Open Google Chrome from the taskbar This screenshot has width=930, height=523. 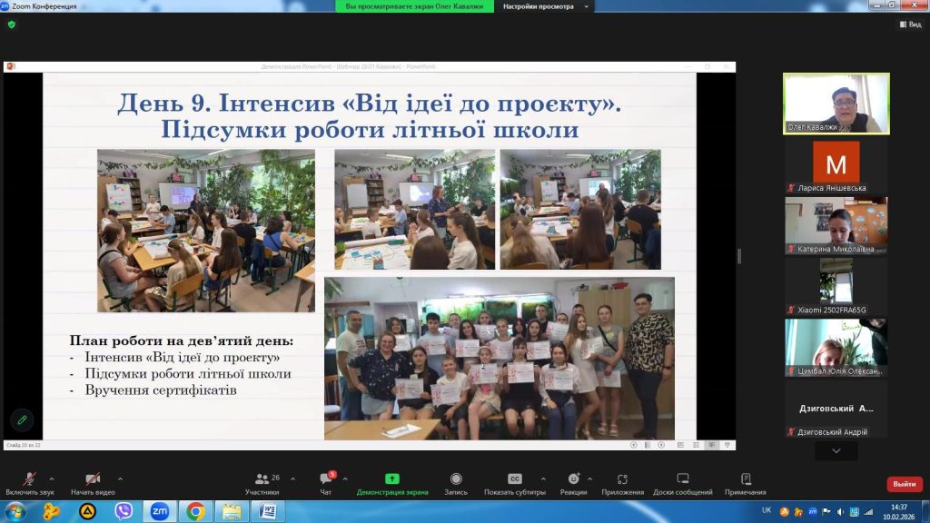194,511
